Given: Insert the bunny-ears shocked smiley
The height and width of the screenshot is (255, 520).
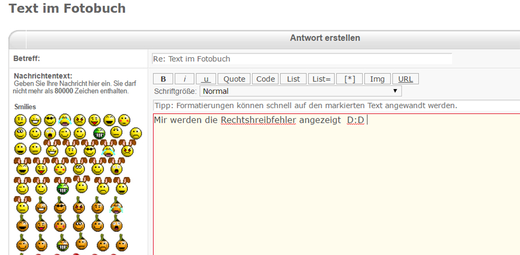Looking at the screenshot, I should (x=116, y=167).
